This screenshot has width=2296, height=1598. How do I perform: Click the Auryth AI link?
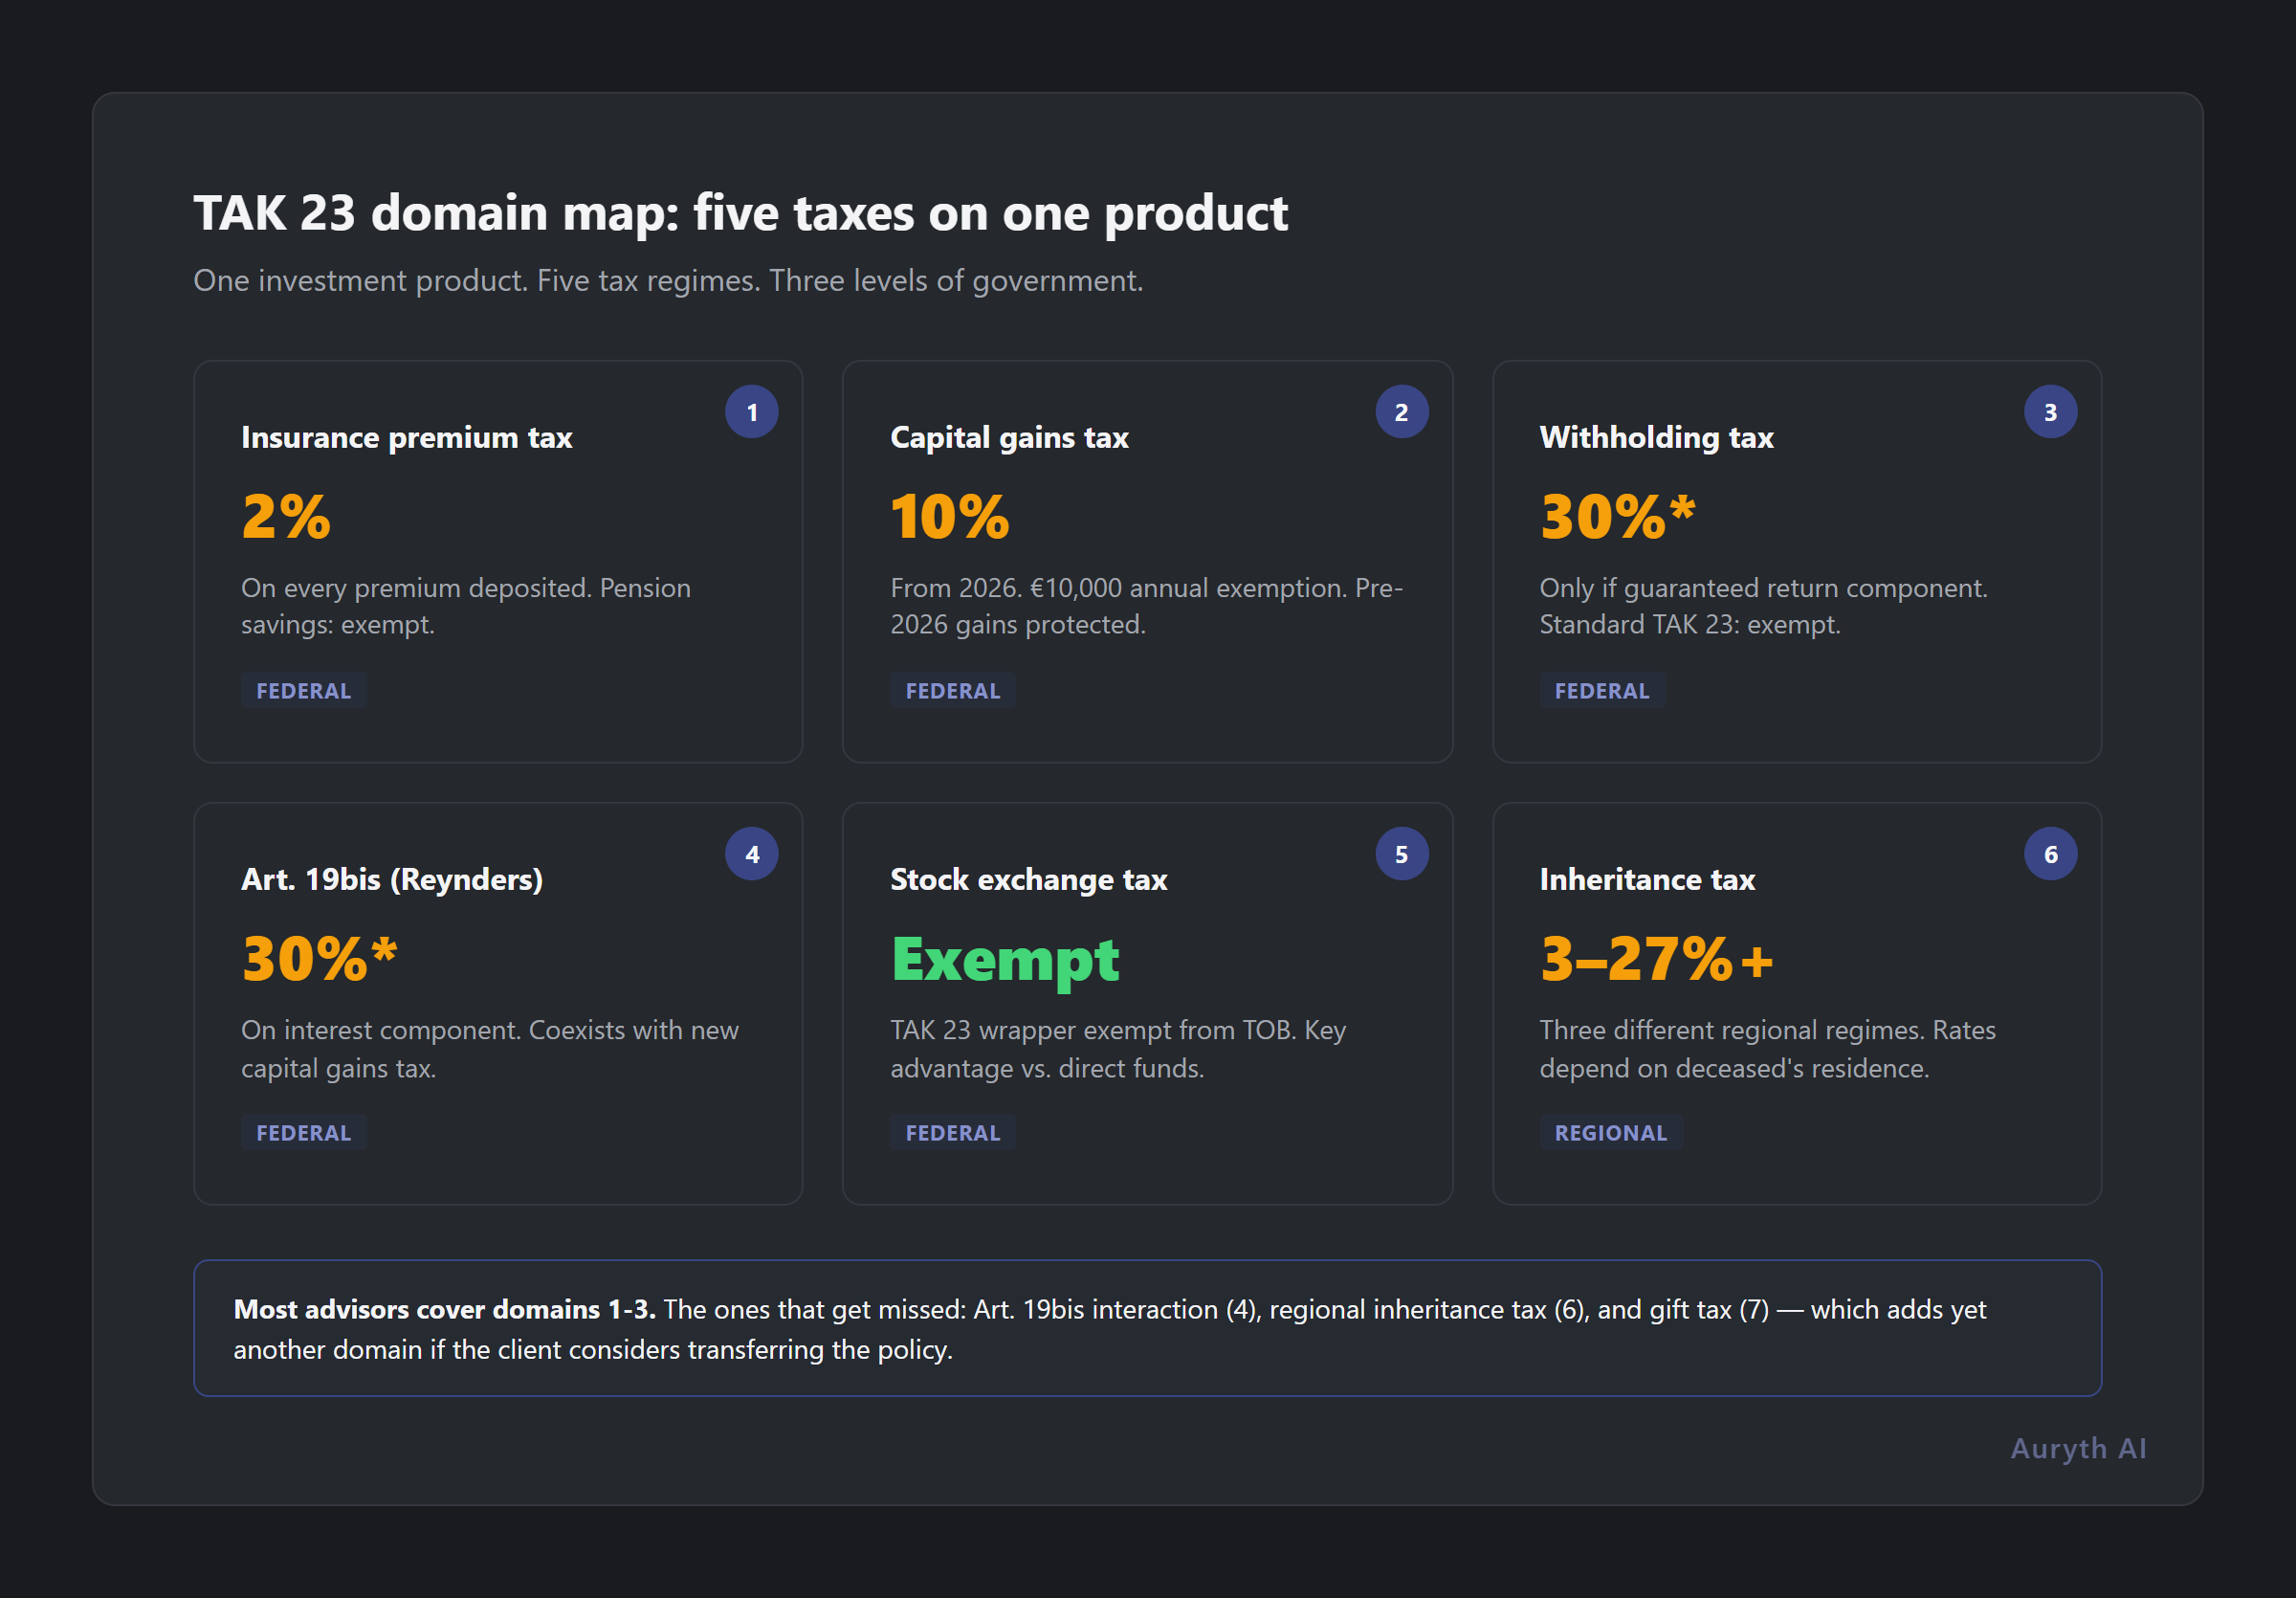coord(2077,1448)
